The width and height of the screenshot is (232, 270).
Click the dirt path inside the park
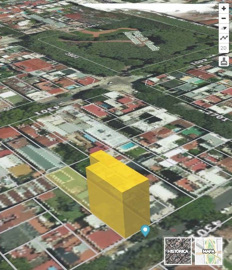coord(99,33)
